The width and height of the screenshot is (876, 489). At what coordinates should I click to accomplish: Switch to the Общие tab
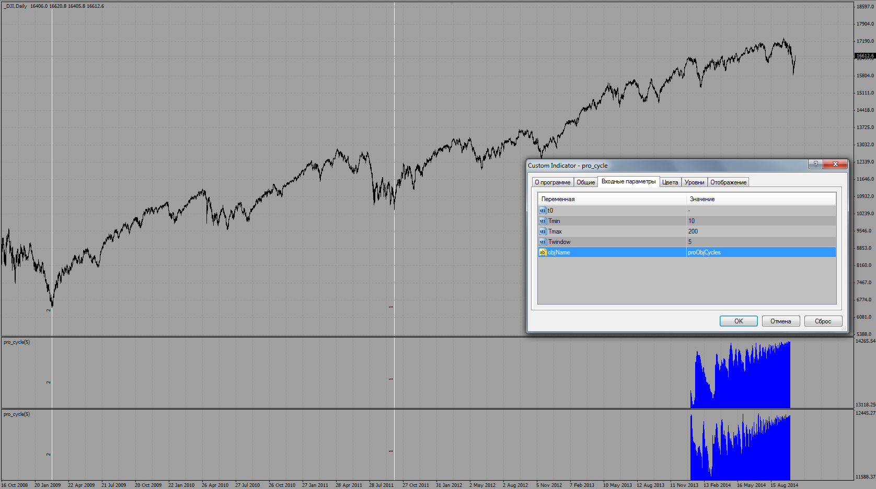585,182
